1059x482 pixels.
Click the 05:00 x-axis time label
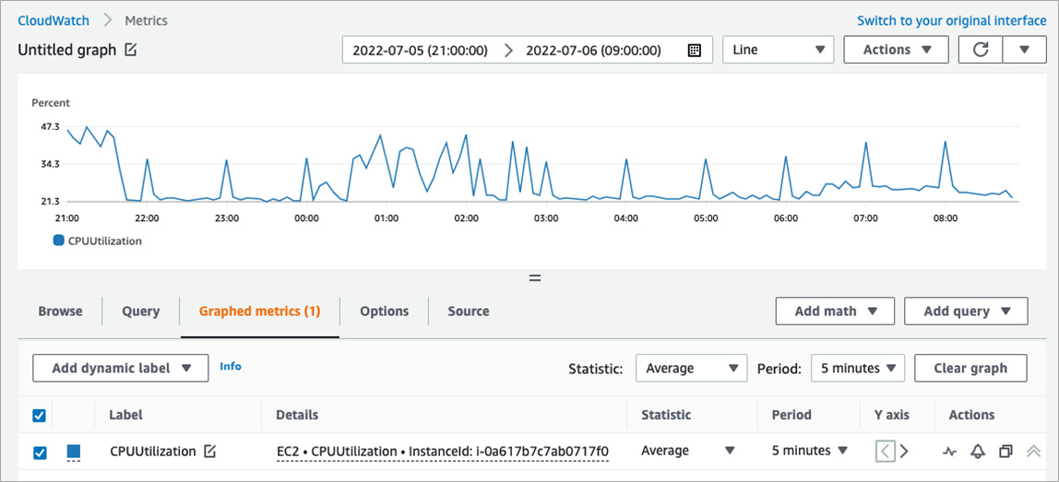point(706,218)
